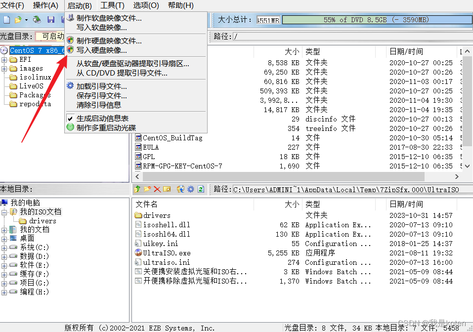Image resolution: width=473 pixels, height=332 pixels.
Task: Click the green disc icon for 制作多重启动光碟
Action: click(70, 127)
